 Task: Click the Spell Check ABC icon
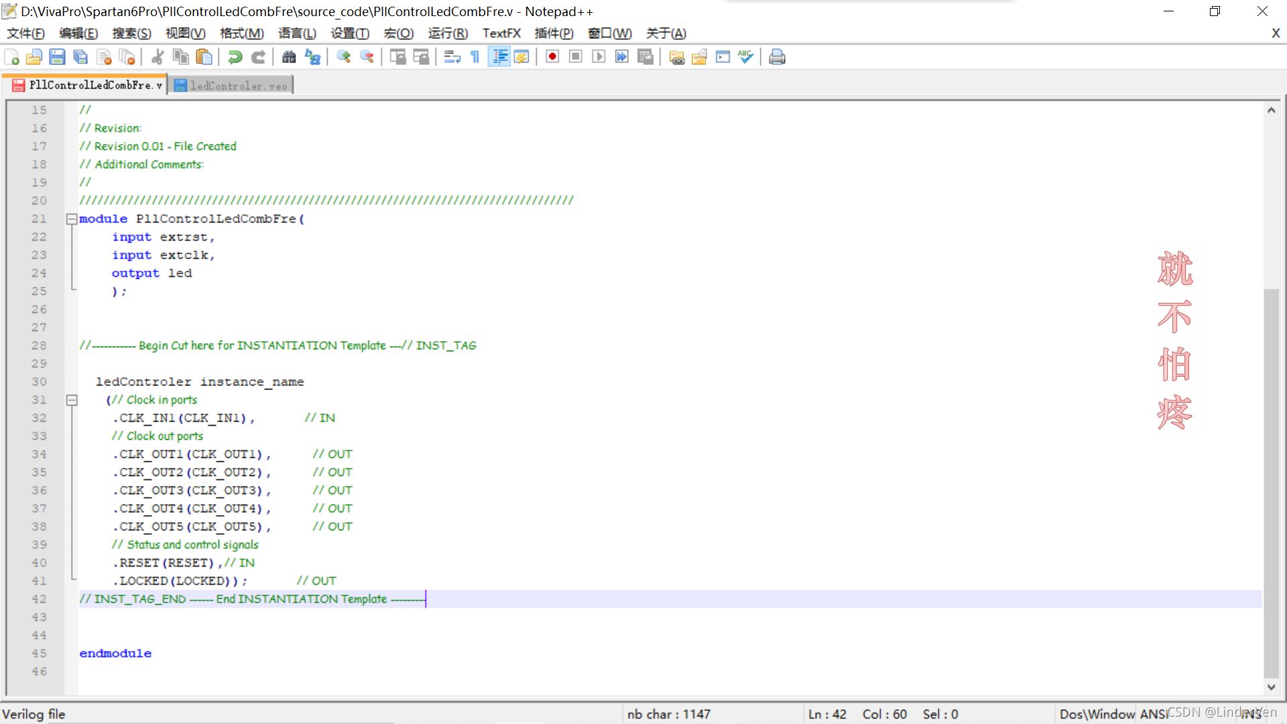(745, 57)
